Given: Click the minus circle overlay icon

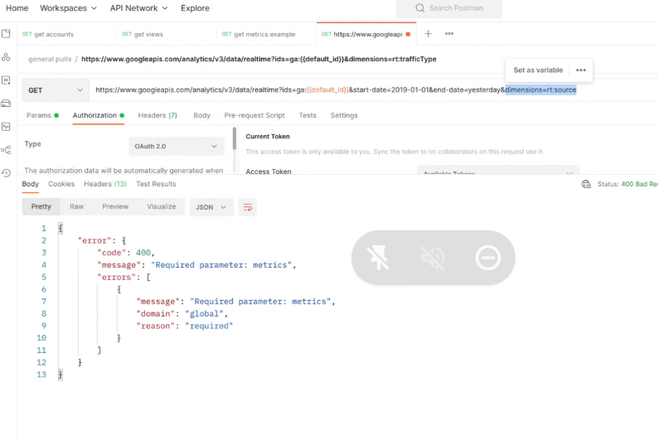Looking at the screenshot, I should [x=488, y=258].
